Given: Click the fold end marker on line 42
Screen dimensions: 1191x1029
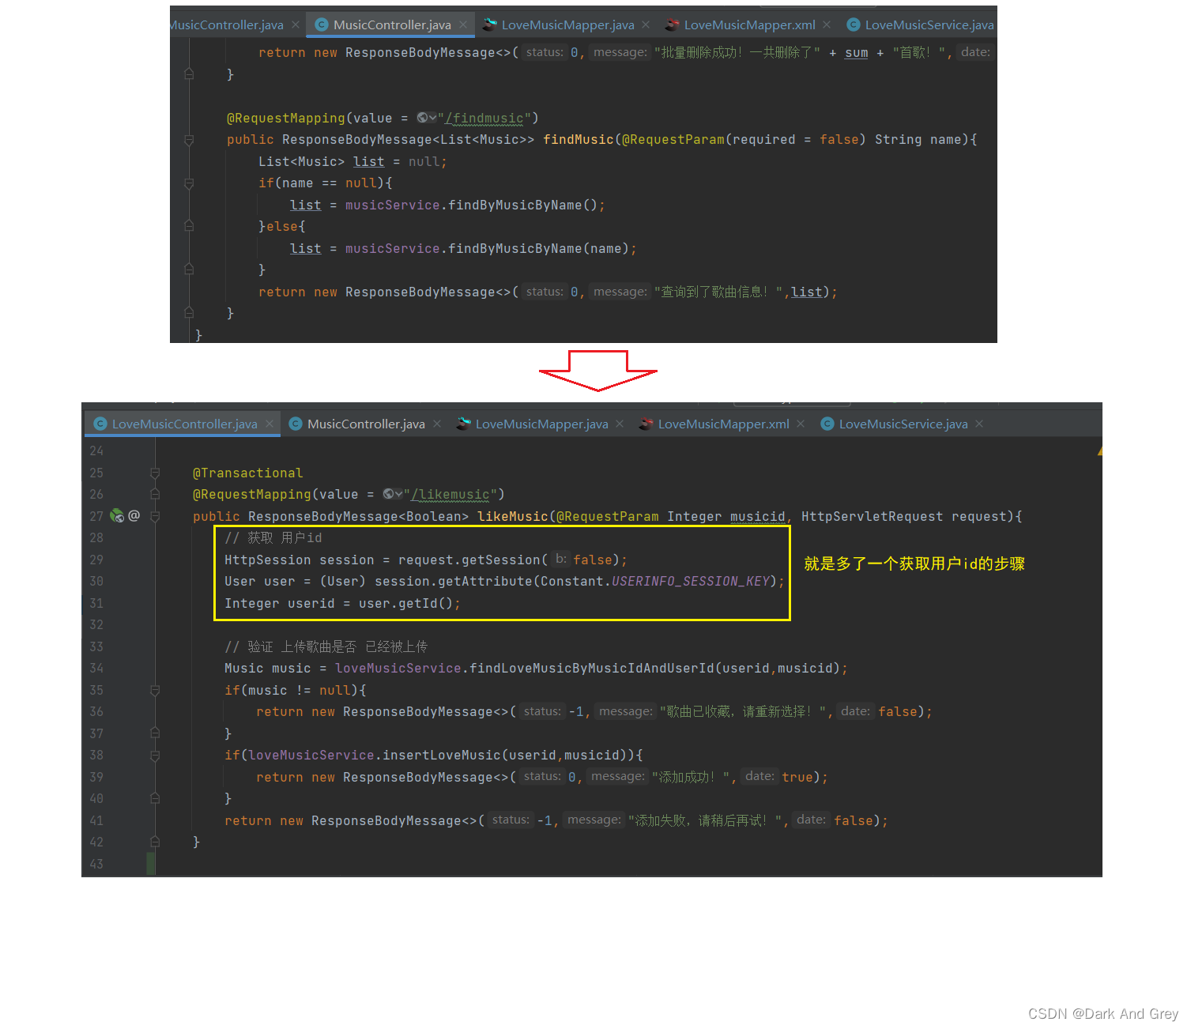Looking at the screenshot, I should [155, 842].
